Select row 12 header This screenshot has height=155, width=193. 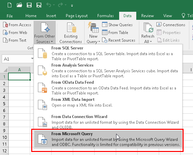tap(4, 151)
